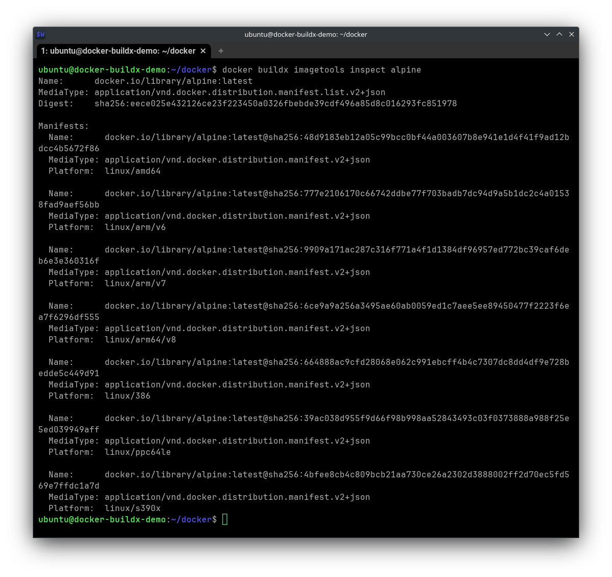The image size is (612, 577).
Task: Click the linux/amd64 platform text
Action: (x=132, y=171)
